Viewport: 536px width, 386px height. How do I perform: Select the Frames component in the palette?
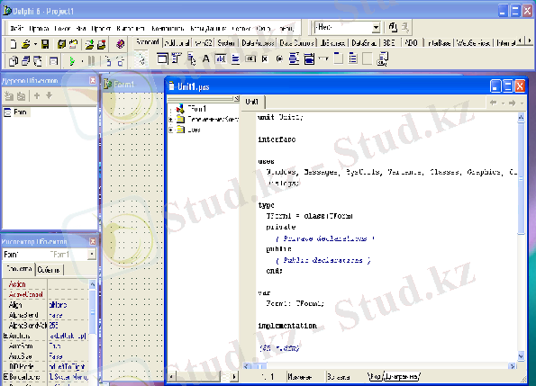click(x=162, y=58)
